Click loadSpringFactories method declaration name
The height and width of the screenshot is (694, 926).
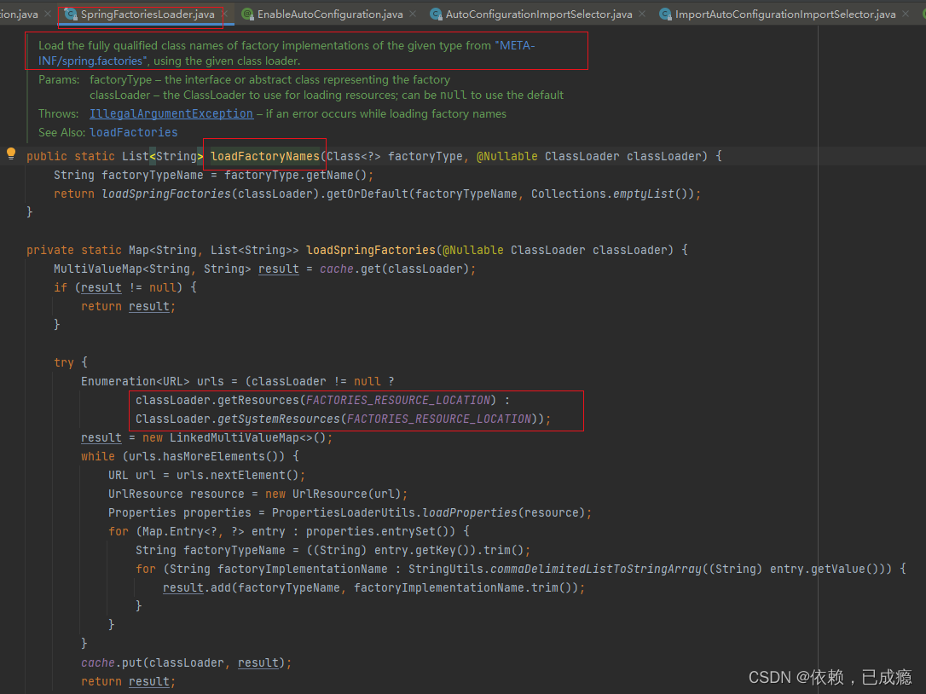pos(371,250)
